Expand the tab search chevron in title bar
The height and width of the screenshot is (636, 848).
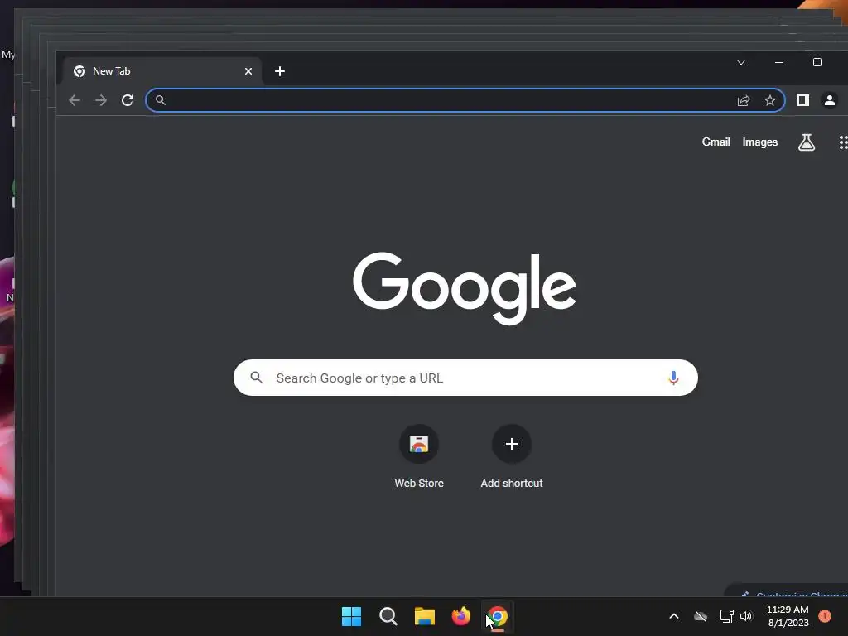coord(741,62)
